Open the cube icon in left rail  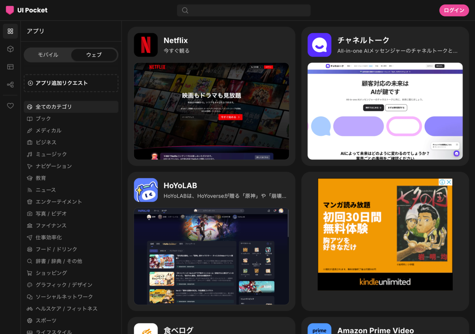tap(10, 49)
